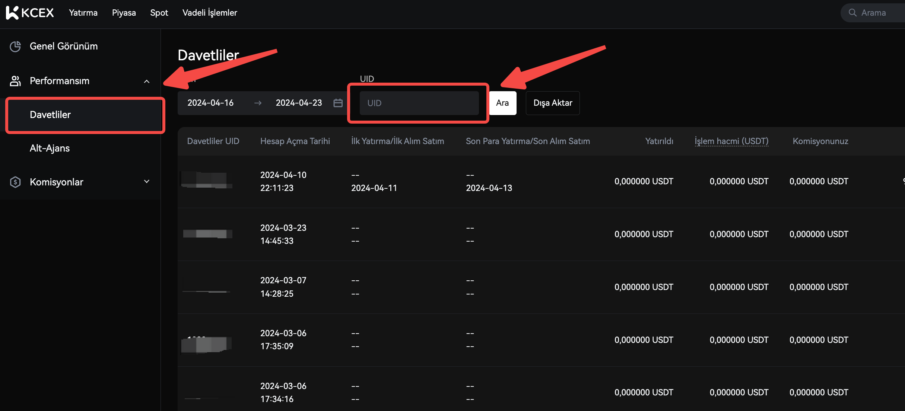Click the Komisyonlar dollar shield icon

tap(15, 182)
